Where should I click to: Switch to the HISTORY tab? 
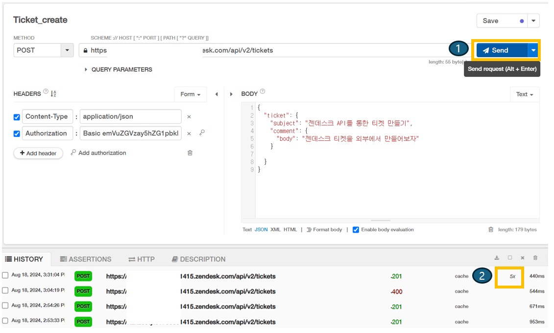(x=24, y=259)
